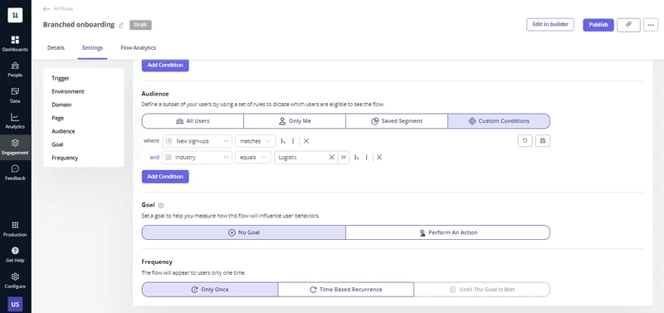Open more options on Industry row
The image size is (664, 313).
tap(366, 158)
